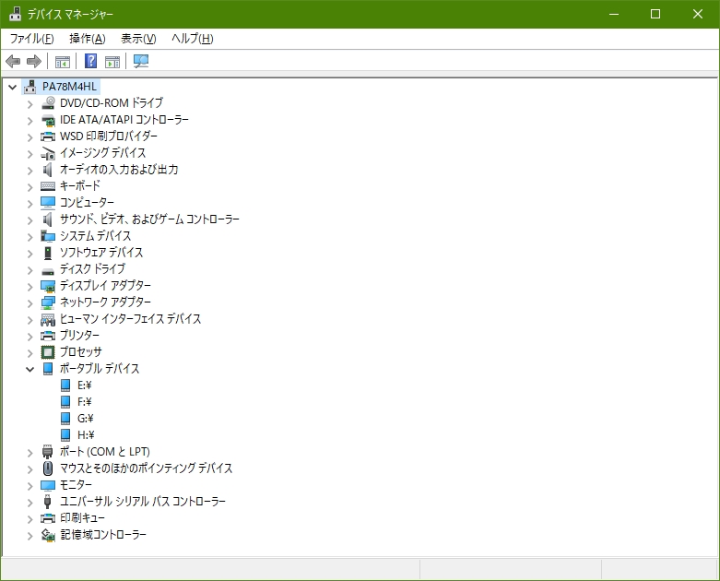Open the 表示(V) menu

coord(138,39)
